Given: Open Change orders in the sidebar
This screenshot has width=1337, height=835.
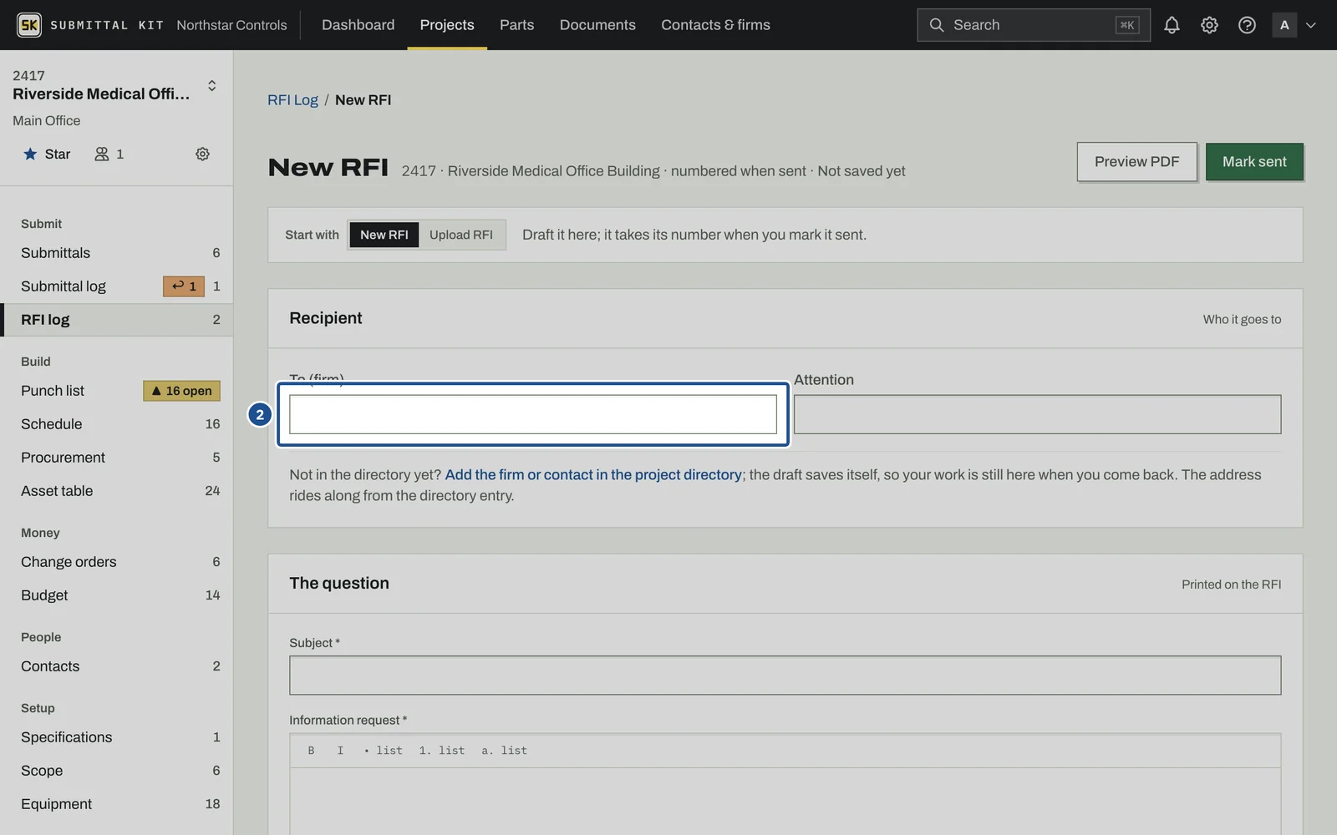Looking at the screenshot, I should (x=117, y=562).
